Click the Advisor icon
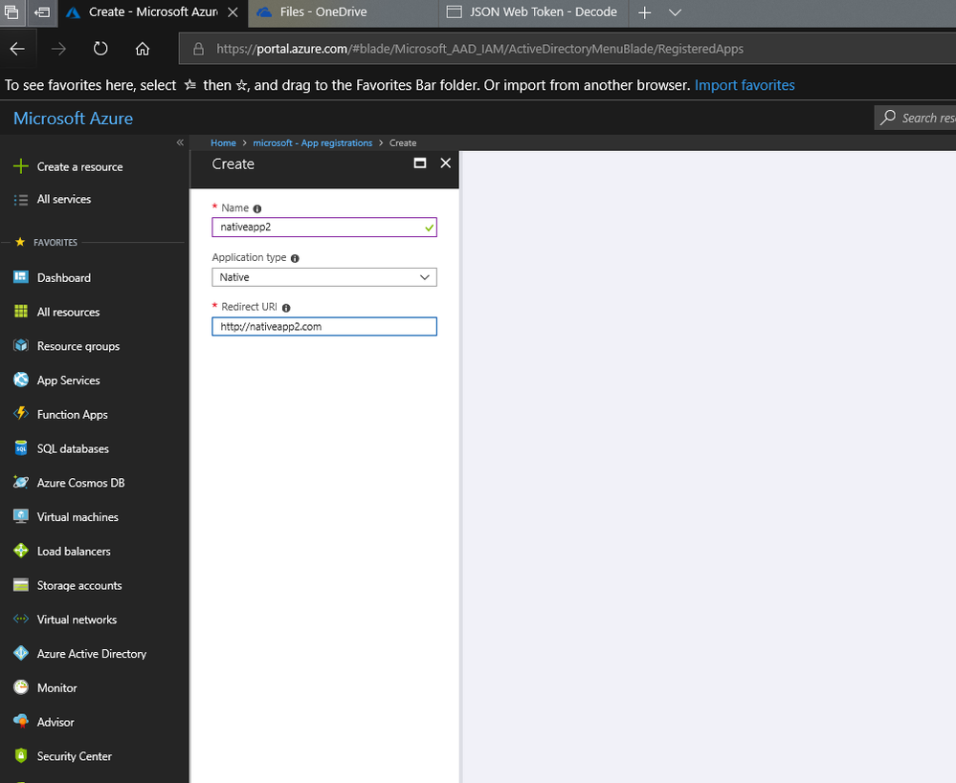The width and height of the screenshot is (956, 783). (x=21, y=722)
